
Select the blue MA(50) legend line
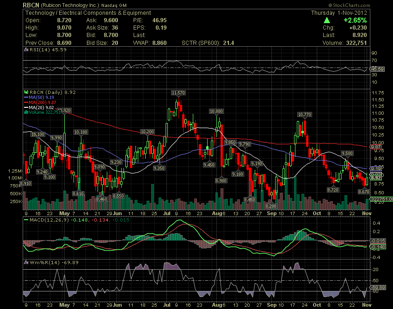(26, 97)
